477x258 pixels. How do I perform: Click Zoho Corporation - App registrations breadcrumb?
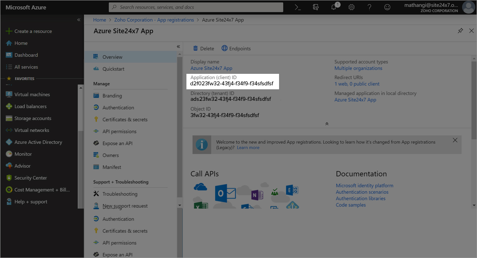[x=154, y=19]
